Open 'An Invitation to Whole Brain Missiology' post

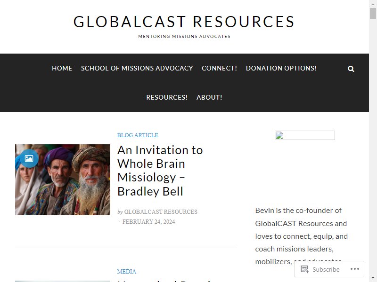[160, 171]
